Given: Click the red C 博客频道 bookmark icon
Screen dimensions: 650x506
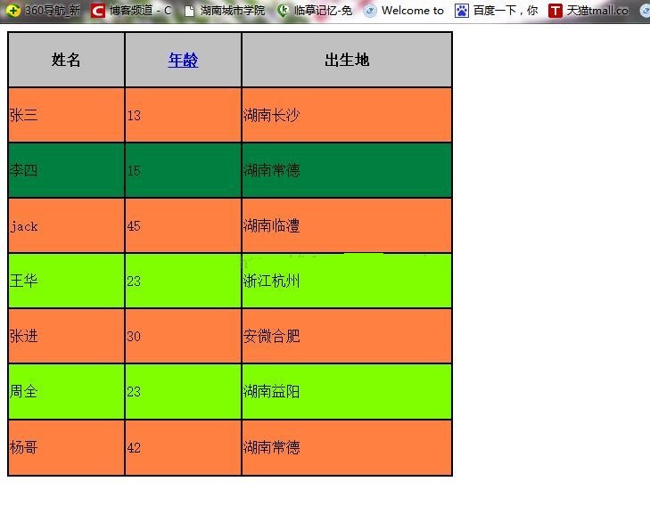Looking at the screenshot, I should pyautogui.click(x=98, y=11).
